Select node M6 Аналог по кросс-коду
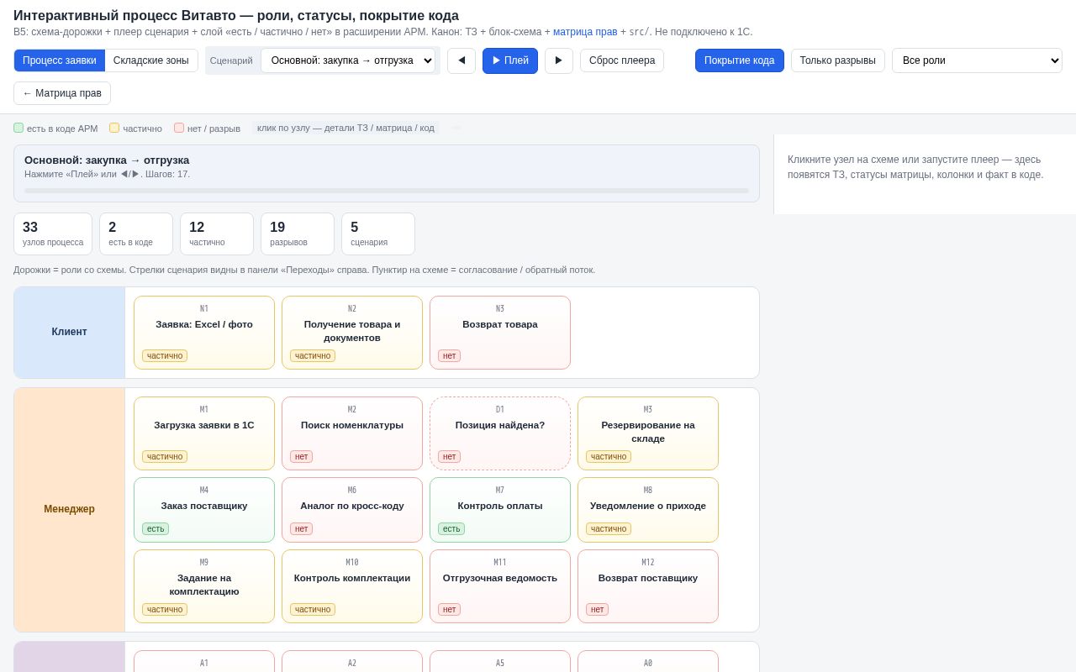1076x672 pixels. point(352,510)
